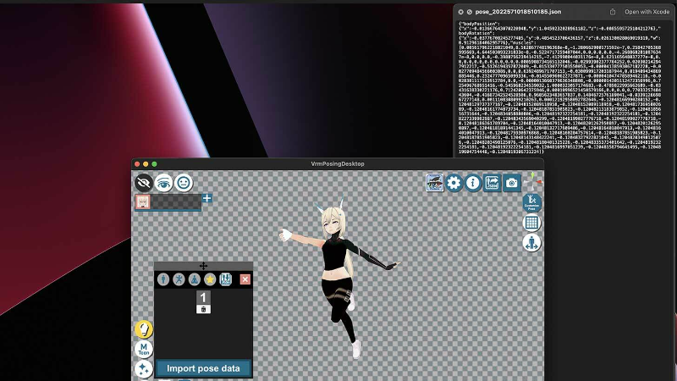Toggle the eye gaze control button
Image resolution: width=677 pixels, height=381 pixels.
point(163,182)
